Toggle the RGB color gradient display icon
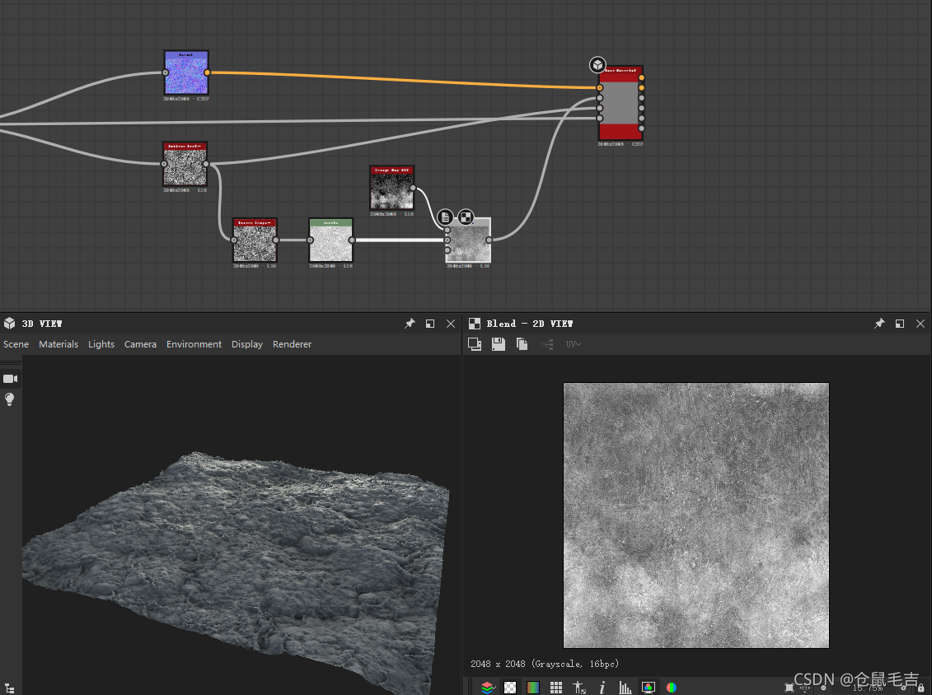This screenshot has height=695, width=932. pos(533,688)
